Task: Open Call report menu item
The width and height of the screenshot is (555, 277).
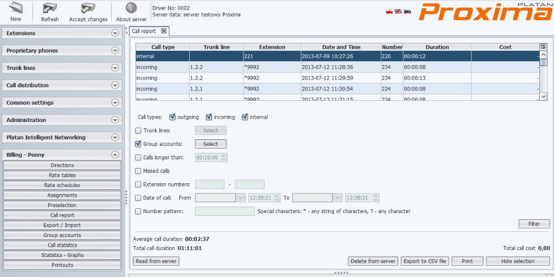Action: click(x=62, y=215)
